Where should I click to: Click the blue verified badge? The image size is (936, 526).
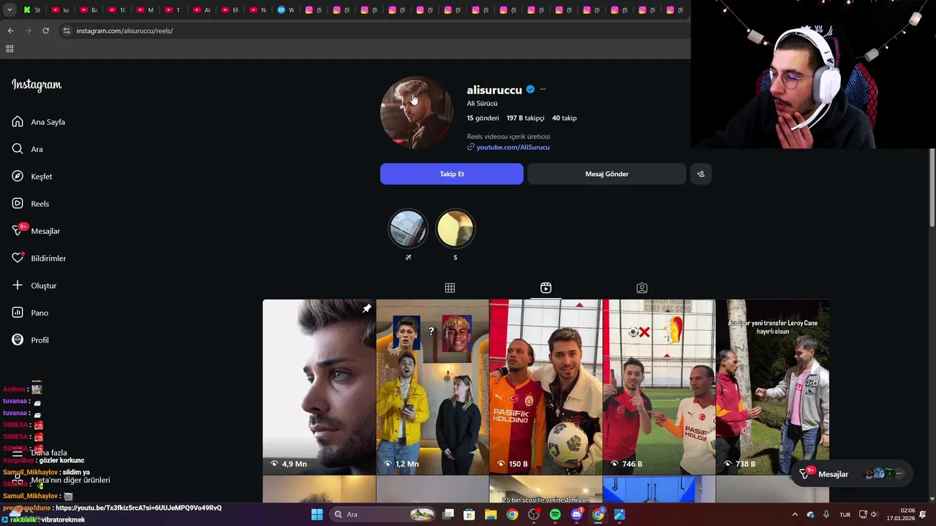point(530,89)
